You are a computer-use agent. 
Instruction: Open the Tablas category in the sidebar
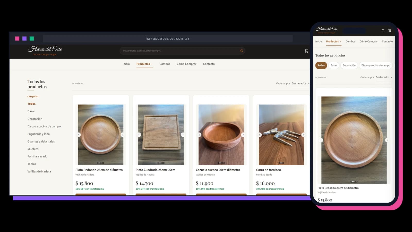(x=32, y=164)
